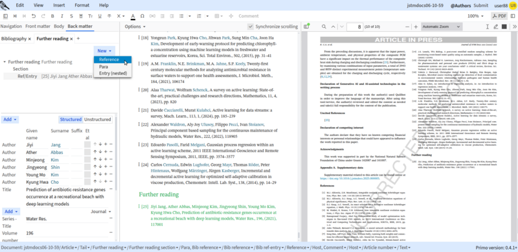Open the Add dropdown below the Title field
Screen dimensions: 518x252
click(11, 211)
